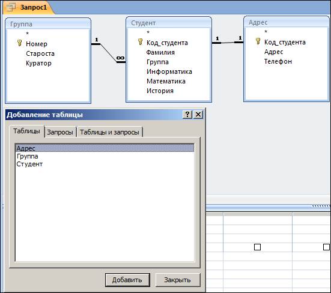The width and height of the screenshot is (331, 293).
Task: Click key icon beside Студент's Код_студента
Action: 140,42
